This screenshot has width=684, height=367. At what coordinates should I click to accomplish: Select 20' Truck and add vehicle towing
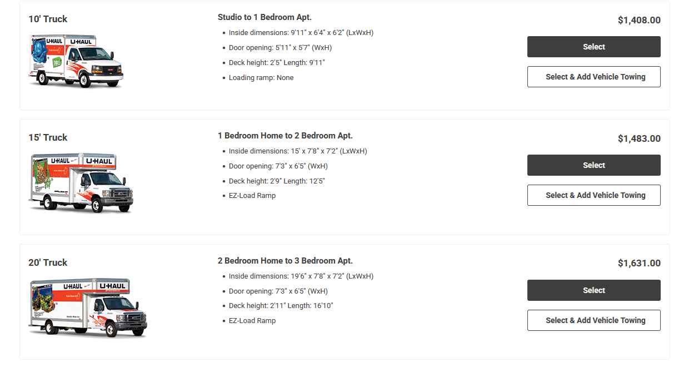point(593,320)
